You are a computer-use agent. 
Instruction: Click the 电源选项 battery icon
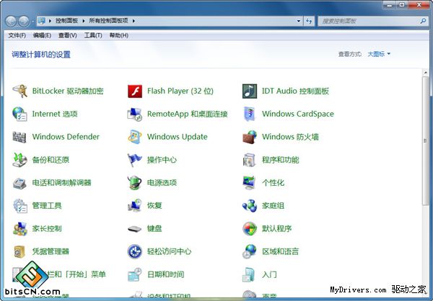pos(135,182)
